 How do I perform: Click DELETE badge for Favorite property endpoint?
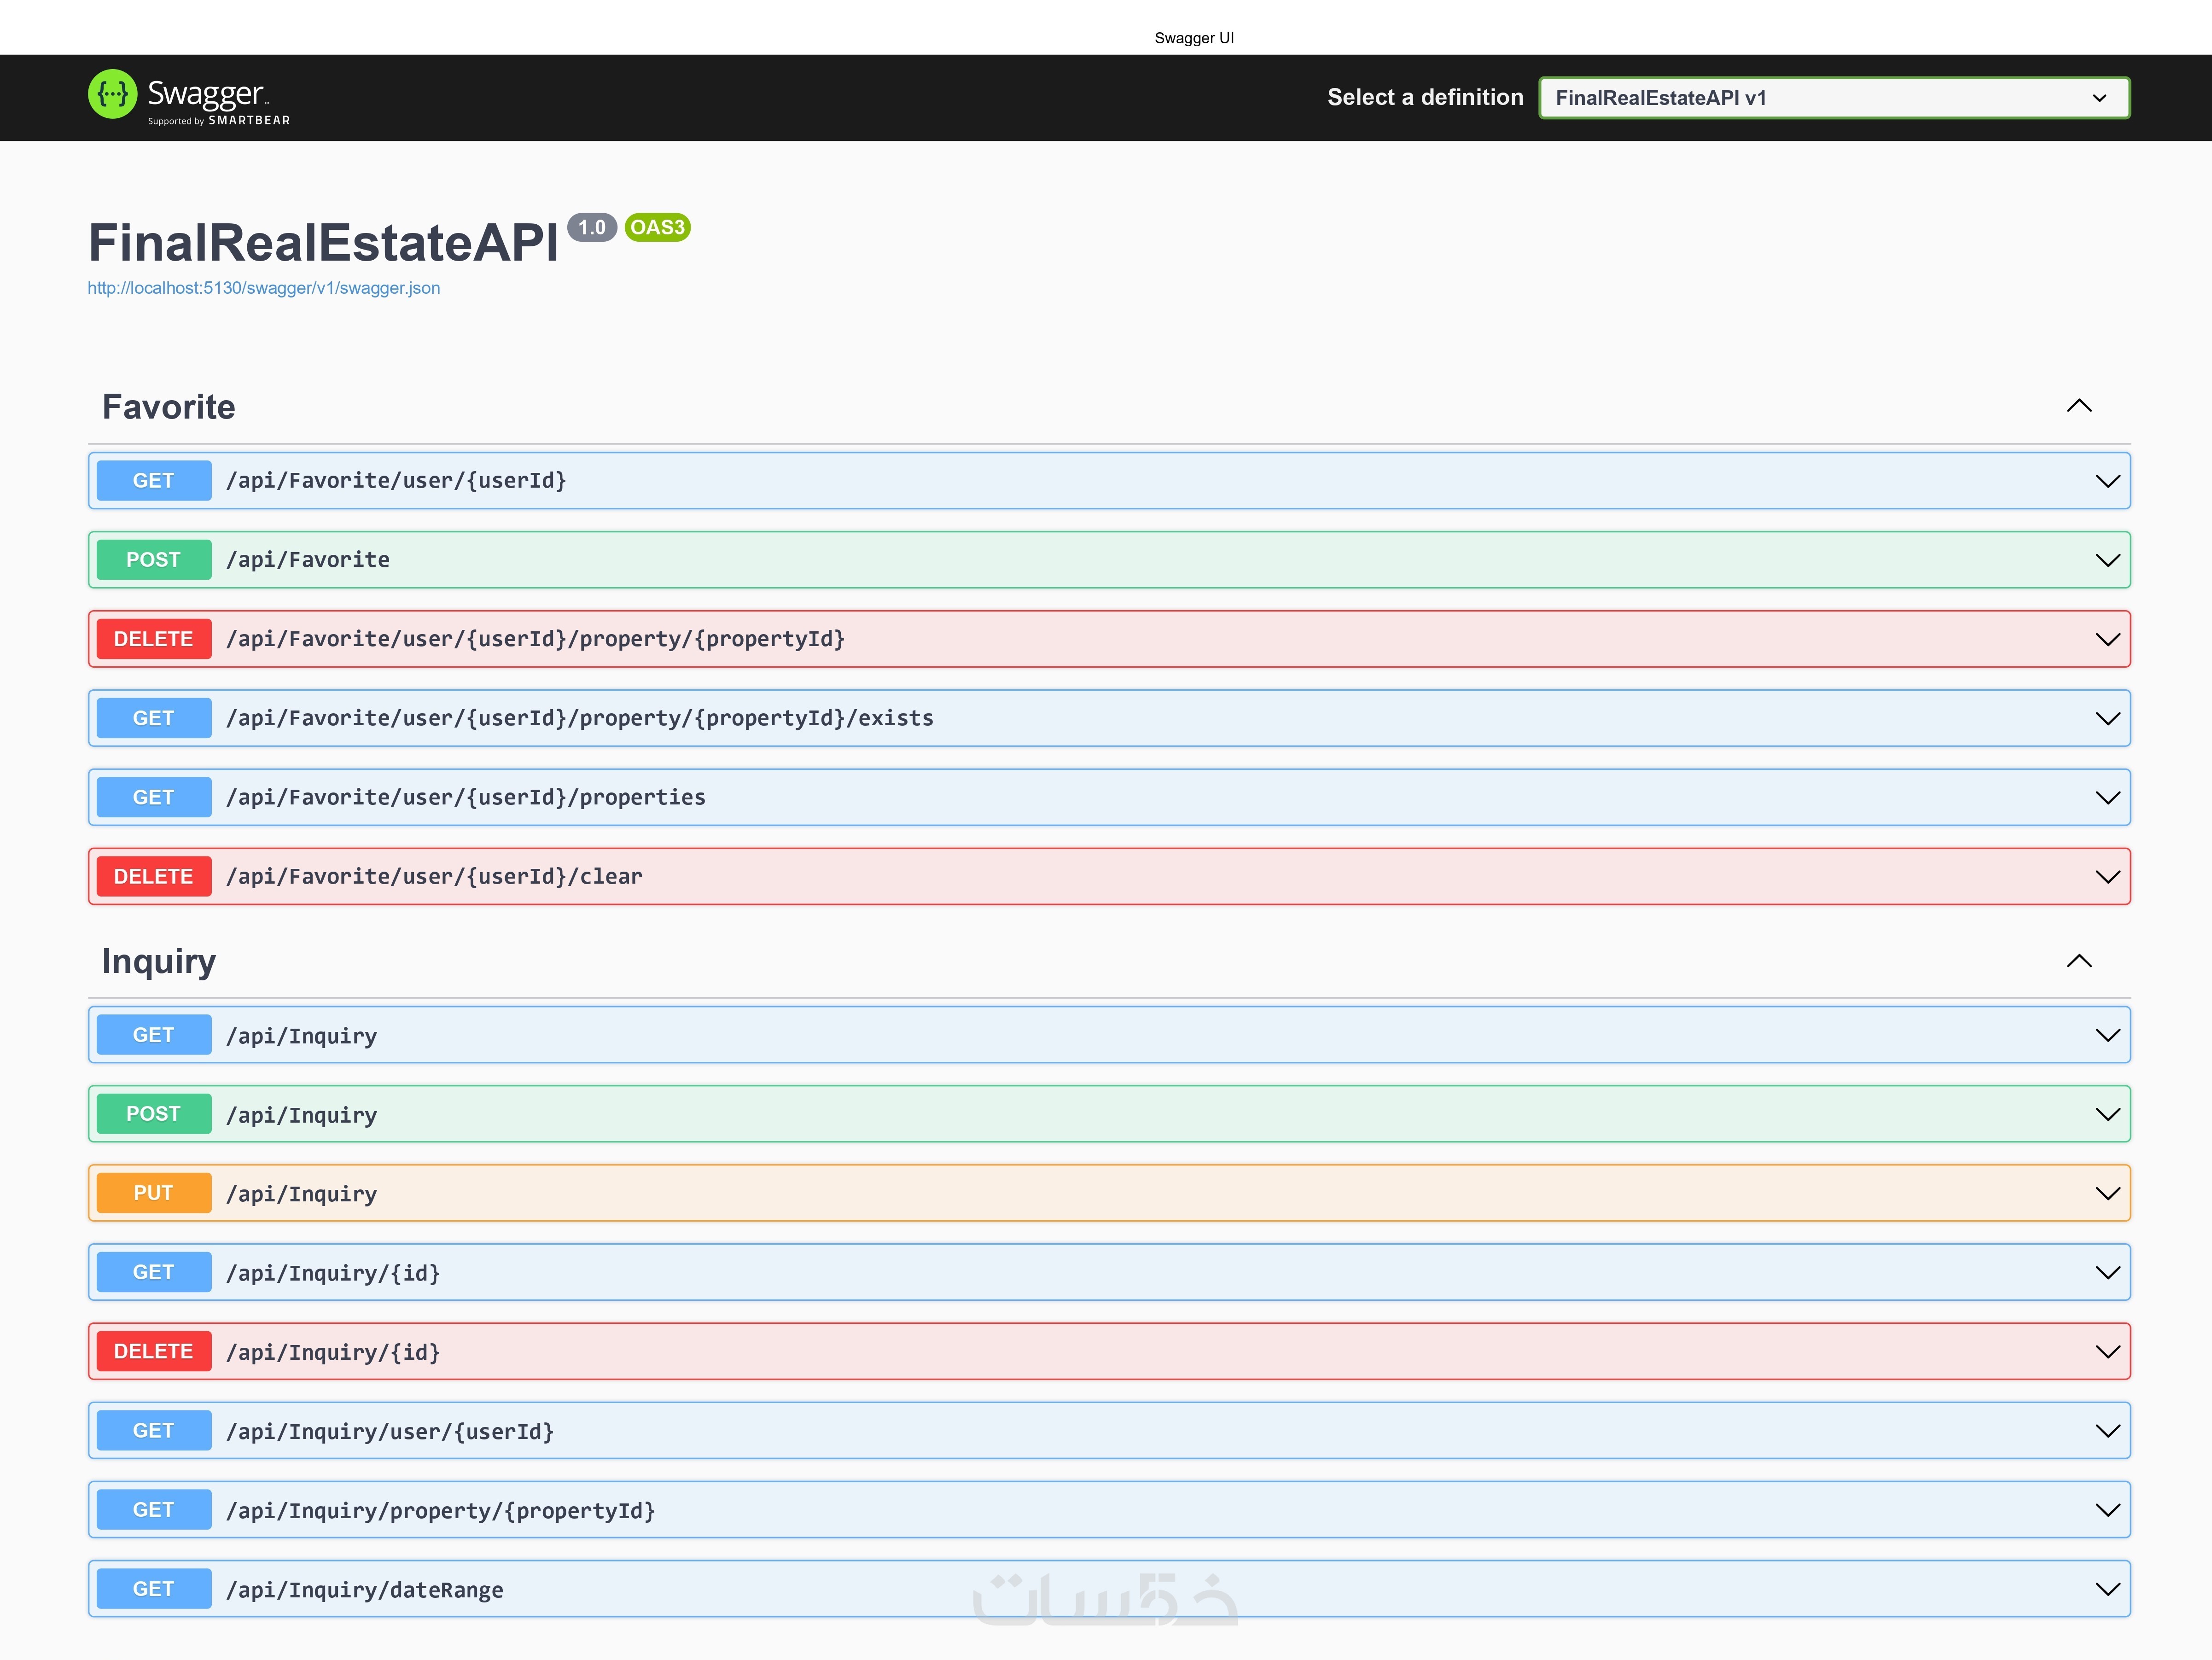pyautogui.click(x=154, y=639)
